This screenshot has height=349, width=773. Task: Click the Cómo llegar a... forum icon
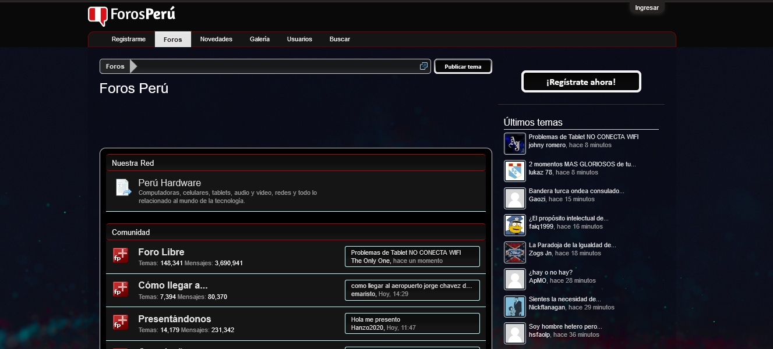pyautogui.click(x=121, y=290)
